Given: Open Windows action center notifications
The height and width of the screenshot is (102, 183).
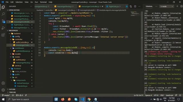Looking at the screenshot, I should click(x=178, y=99).
